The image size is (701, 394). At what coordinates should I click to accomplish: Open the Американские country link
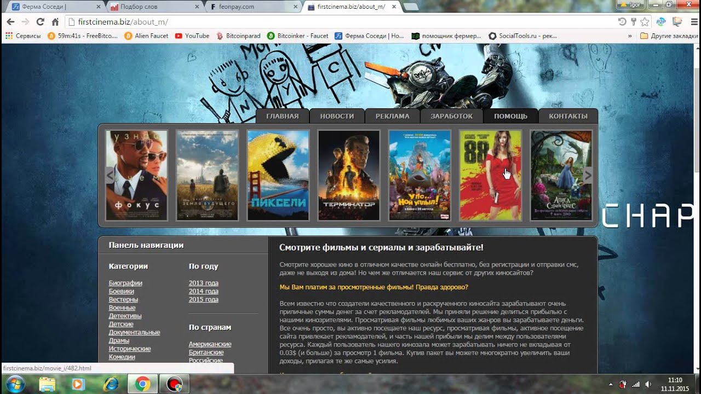(x=210, y=344)
